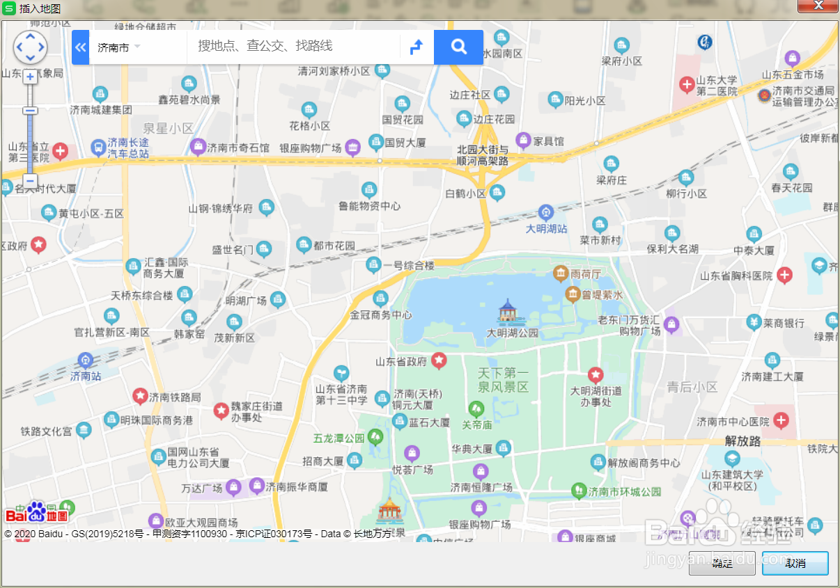
Task: Select the 魏家庄街道办事处 star marker
Action: point(221,411)
